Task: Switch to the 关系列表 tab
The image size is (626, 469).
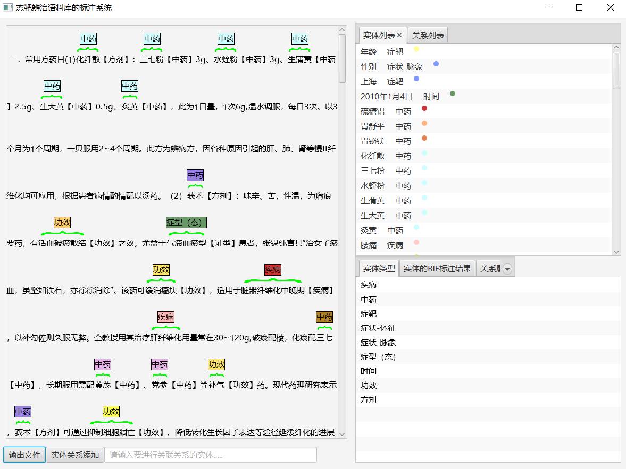Action: click(x=428, y=36)
